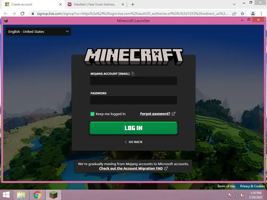
Task: Click the lock icon in the address bar
Action: [33, 14]
